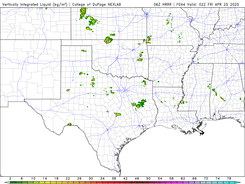Screen dimensions: 245x184
Task: Click the '06Z HRRR' model run label
Action: click(x=163, y=4)
